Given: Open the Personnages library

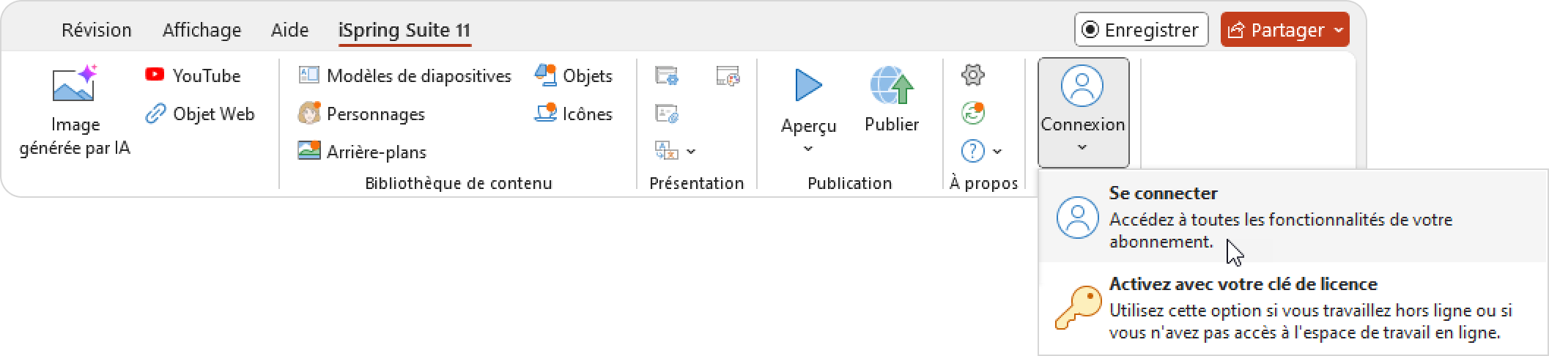Looking at the screenshot, I should 361,114.
